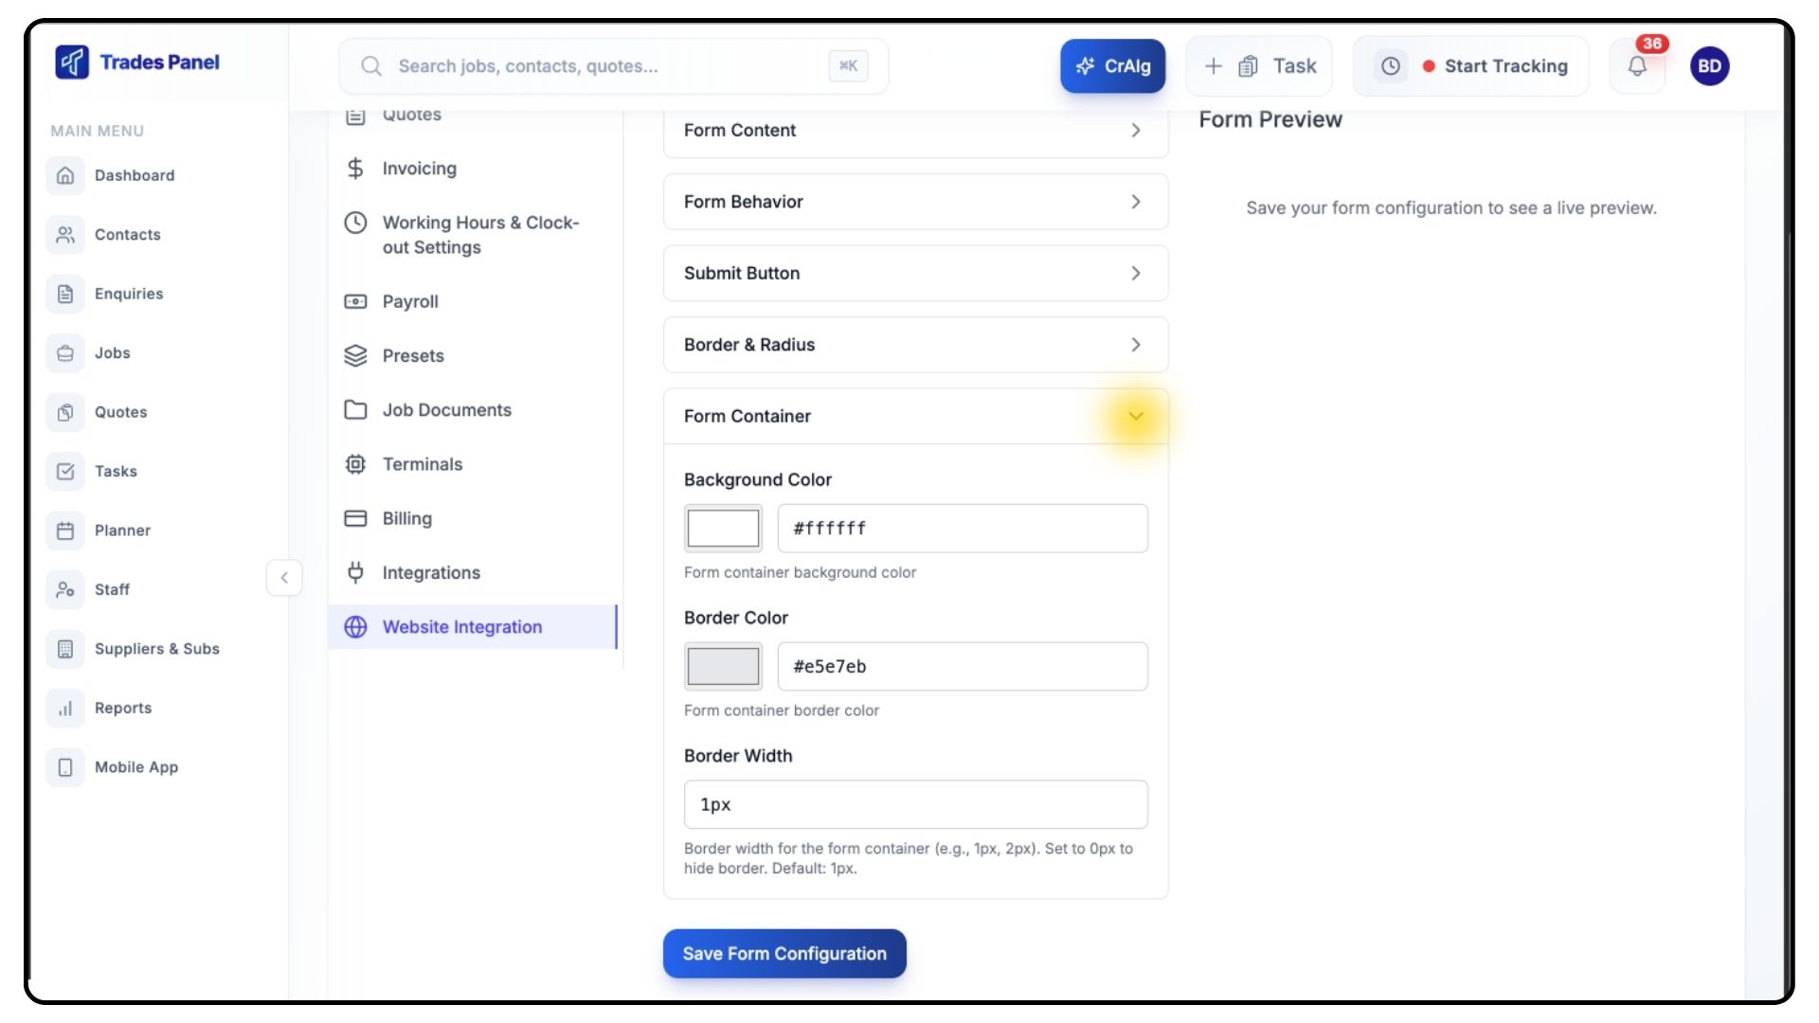Click the CrAIg assistant button
The image size is (1819, 1023).
click(x=1112, y=66)
